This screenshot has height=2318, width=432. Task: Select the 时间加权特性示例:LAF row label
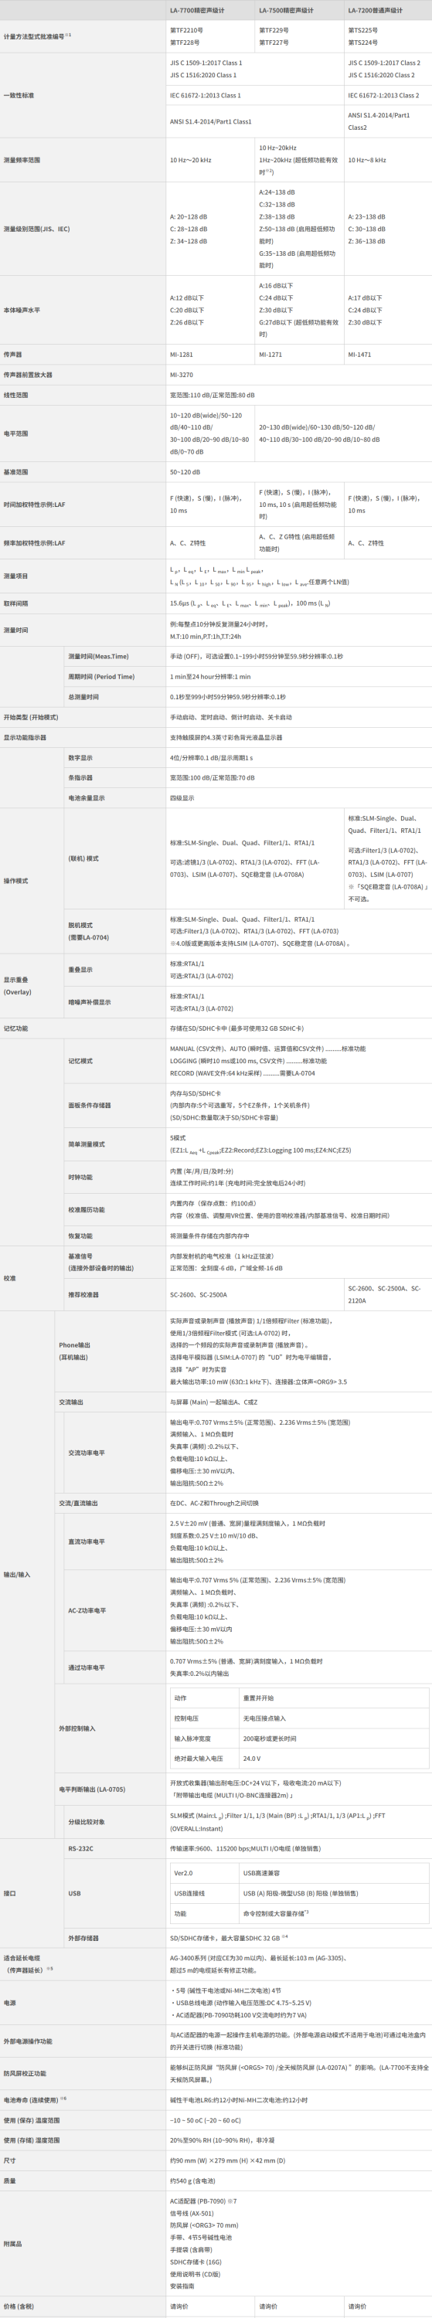(x=34, y=505)
